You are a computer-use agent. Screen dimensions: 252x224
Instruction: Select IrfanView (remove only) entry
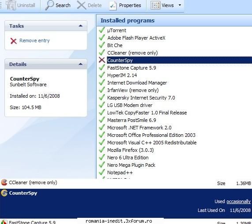point(133,90)
